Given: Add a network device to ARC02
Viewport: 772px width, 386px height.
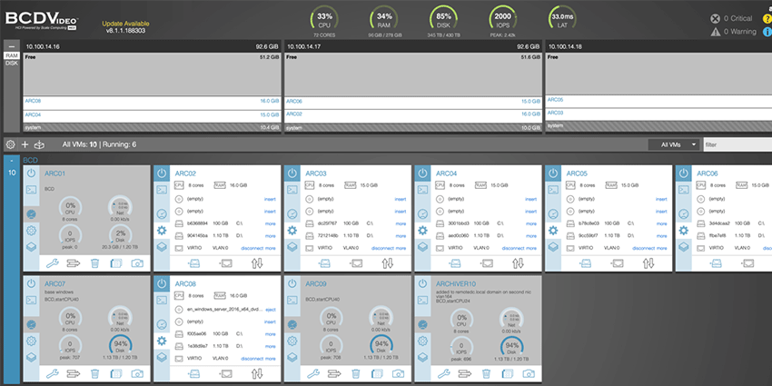Looking at the screenshot, I should (x=225, y=264).
